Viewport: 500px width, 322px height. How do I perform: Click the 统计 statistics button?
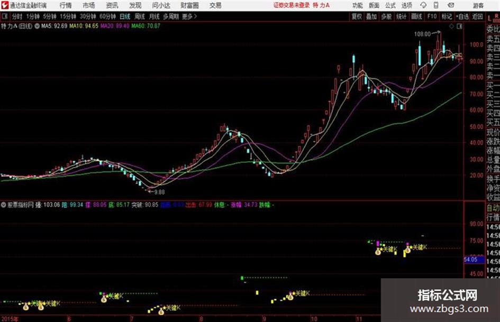(401, 16)
